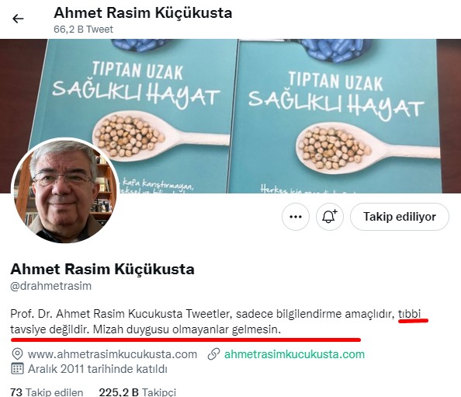This screenshot has height=397, width=461.
Task: Click the chain link icon beside website
Action: (213, 354)
